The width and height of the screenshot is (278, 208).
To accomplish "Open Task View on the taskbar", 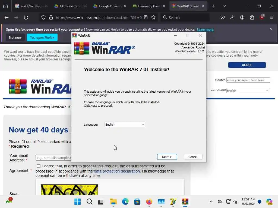I will [x=101, y=202].
